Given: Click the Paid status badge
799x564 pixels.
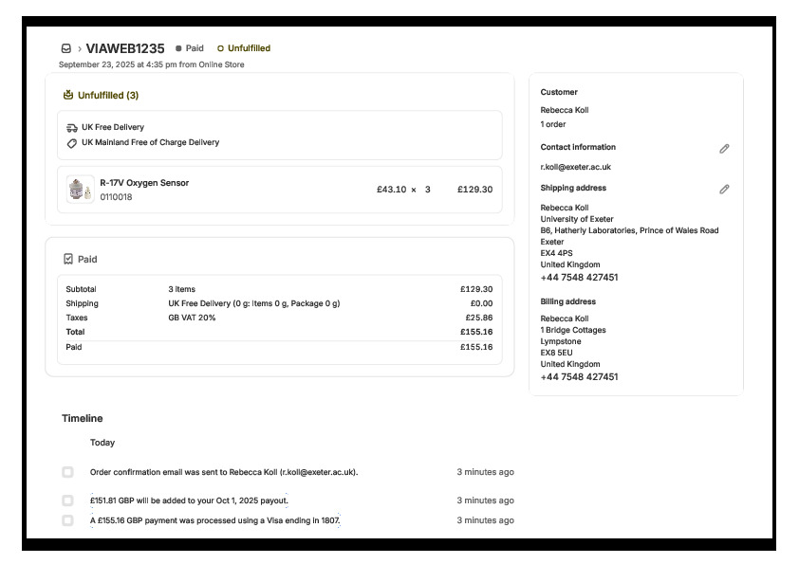Looking at the screenshot, I should 190,48.
